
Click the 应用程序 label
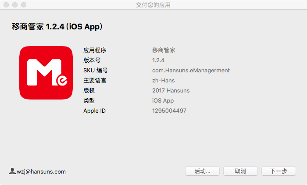click(95, 50)
